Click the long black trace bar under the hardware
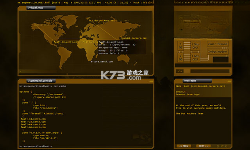The height and width of the screenshot is (150, 250). point(203,65)
